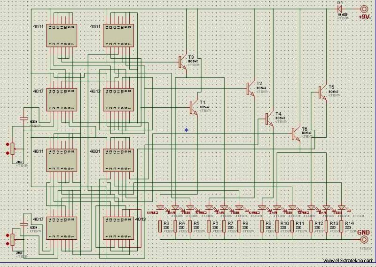376x267 pixels.
Task: Select the top 4001 chip
Action: [118, 36]
